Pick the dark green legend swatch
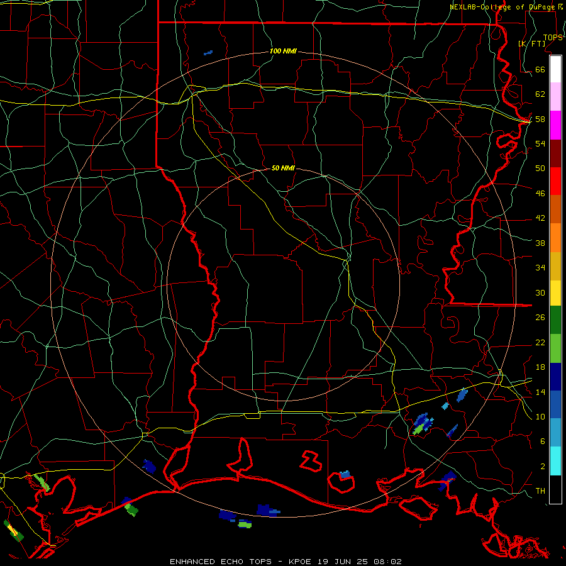The image size is (566, 566). click(555, 320)
